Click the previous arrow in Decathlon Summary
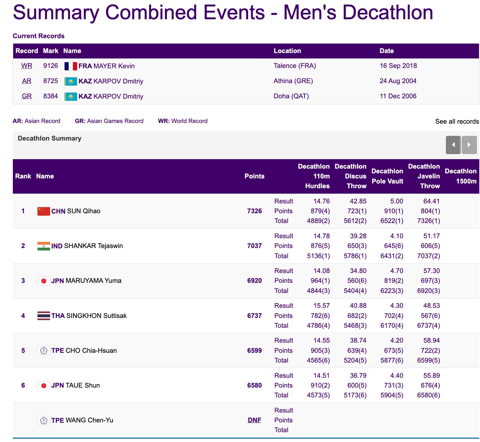The image size is (480, 442). (x=453, y=145)
